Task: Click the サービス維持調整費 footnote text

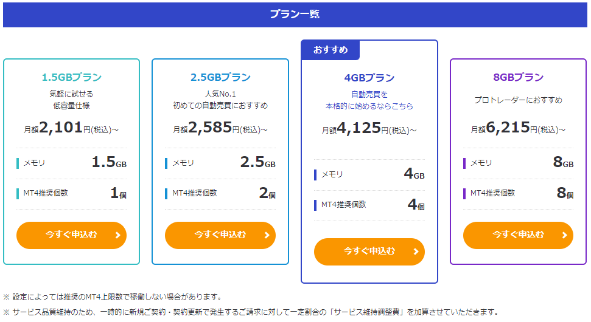Action: [x=367, y=312]
